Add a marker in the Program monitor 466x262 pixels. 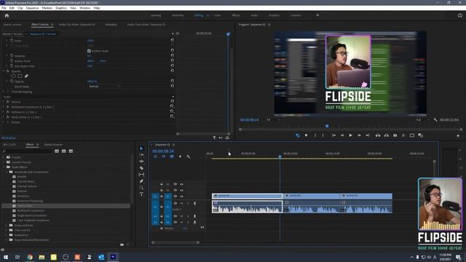pos(306,135)
